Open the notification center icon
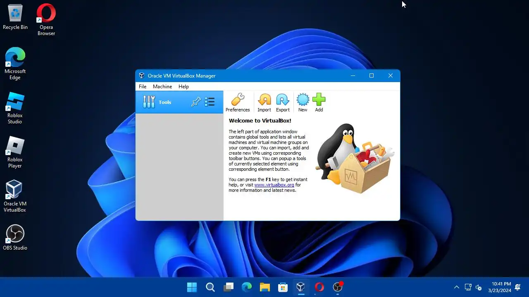529x297 pixels. [518, 287]
